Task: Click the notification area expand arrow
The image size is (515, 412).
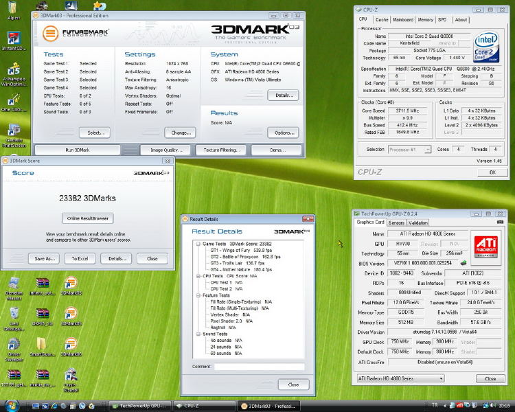Action: 445,406
